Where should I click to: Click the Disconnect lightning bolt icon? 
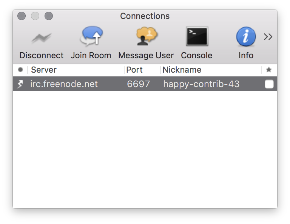[41, 37]
